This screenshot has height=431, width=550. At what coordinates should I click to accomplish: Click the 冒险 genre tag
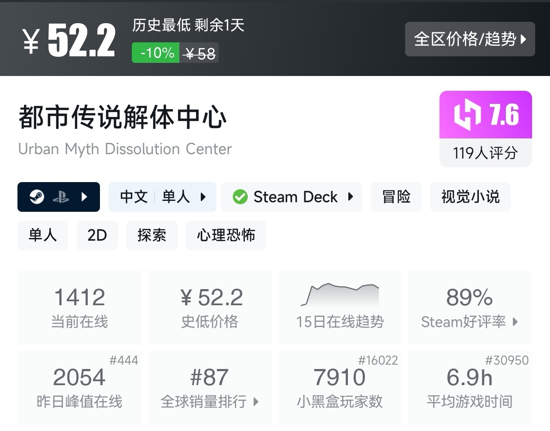[396, 197]
